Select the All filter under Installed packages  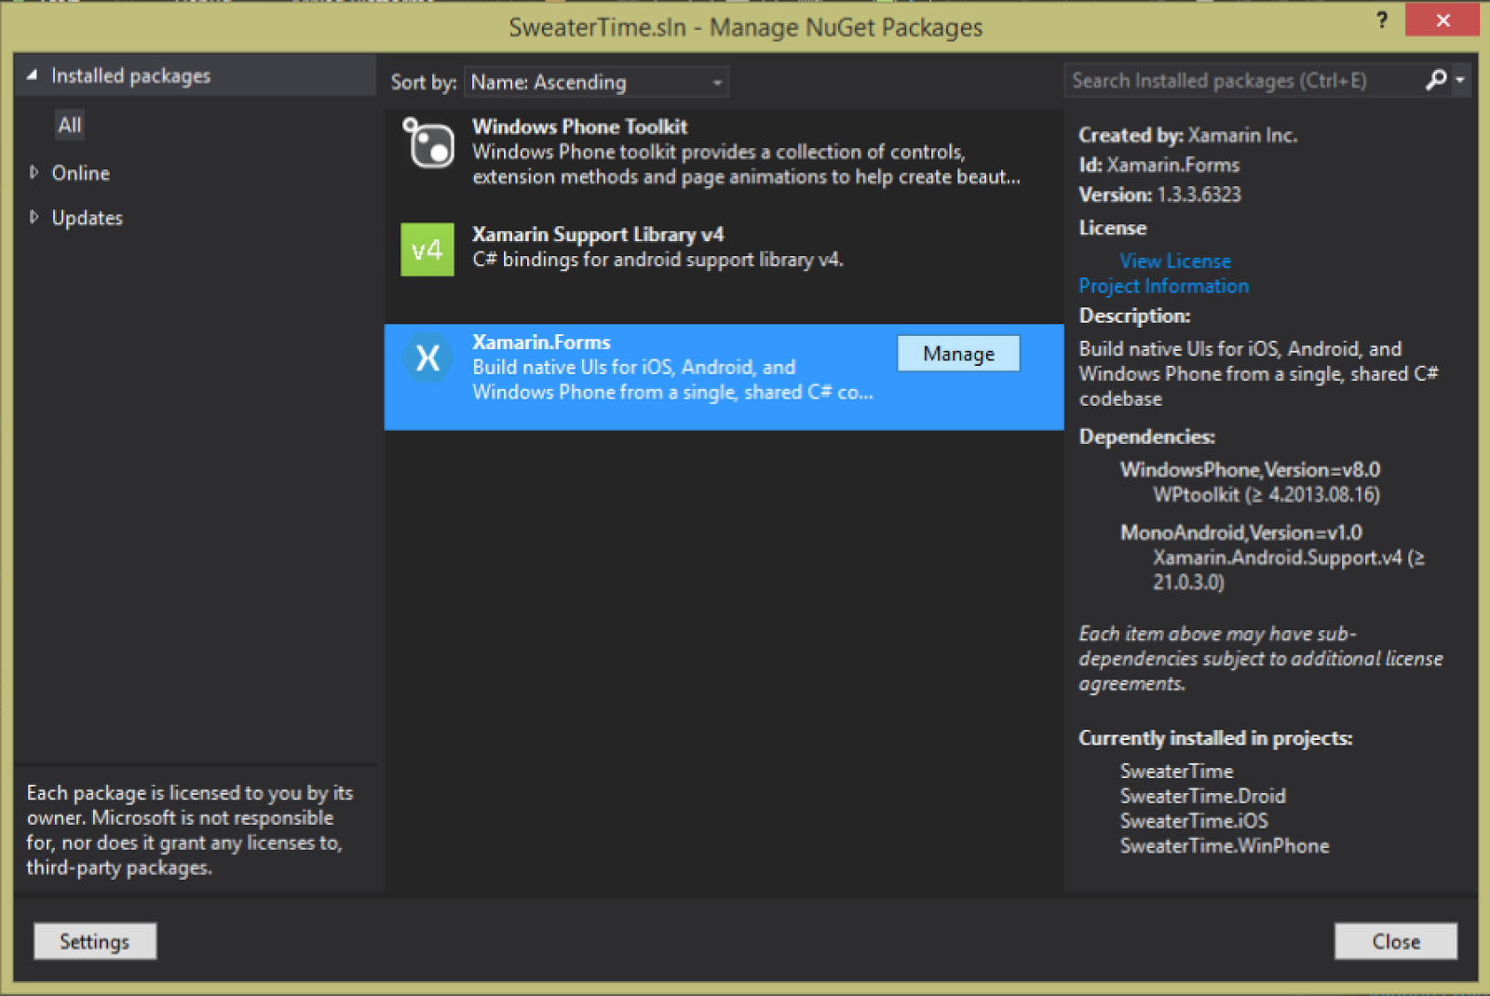(x=70, y=125)
